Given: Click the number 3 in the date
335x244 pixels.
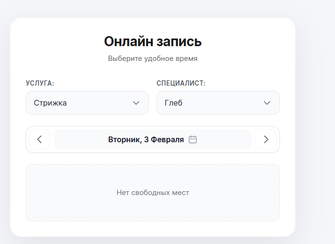Looking at the screenshot, I should [147, 139].
